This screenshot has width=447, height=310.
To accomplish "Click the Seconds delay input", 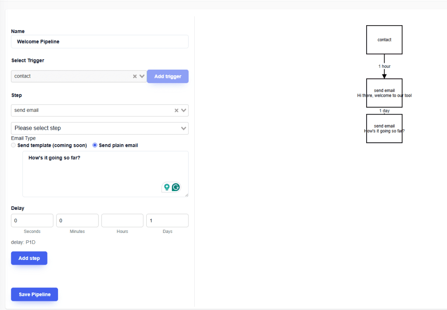I will point(32,221).
